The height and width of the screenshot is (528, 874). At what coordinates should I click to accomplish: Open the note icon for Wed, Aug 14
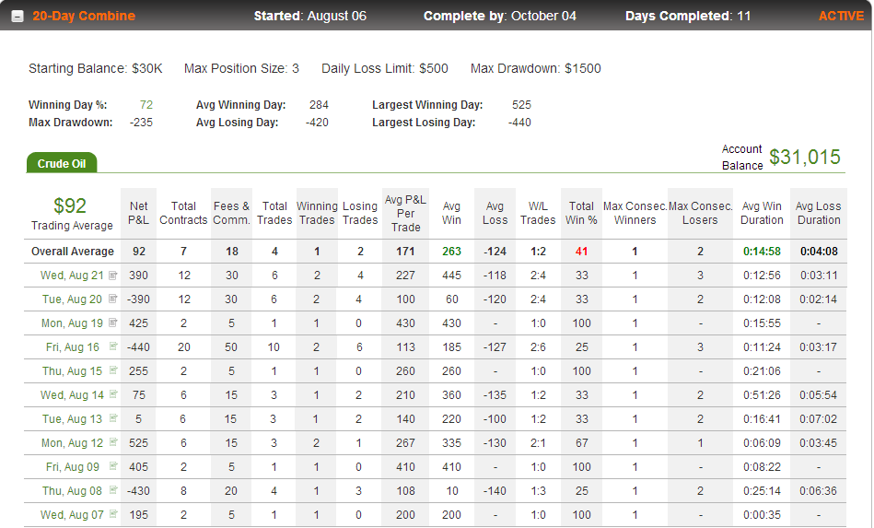tap(113, 394)
